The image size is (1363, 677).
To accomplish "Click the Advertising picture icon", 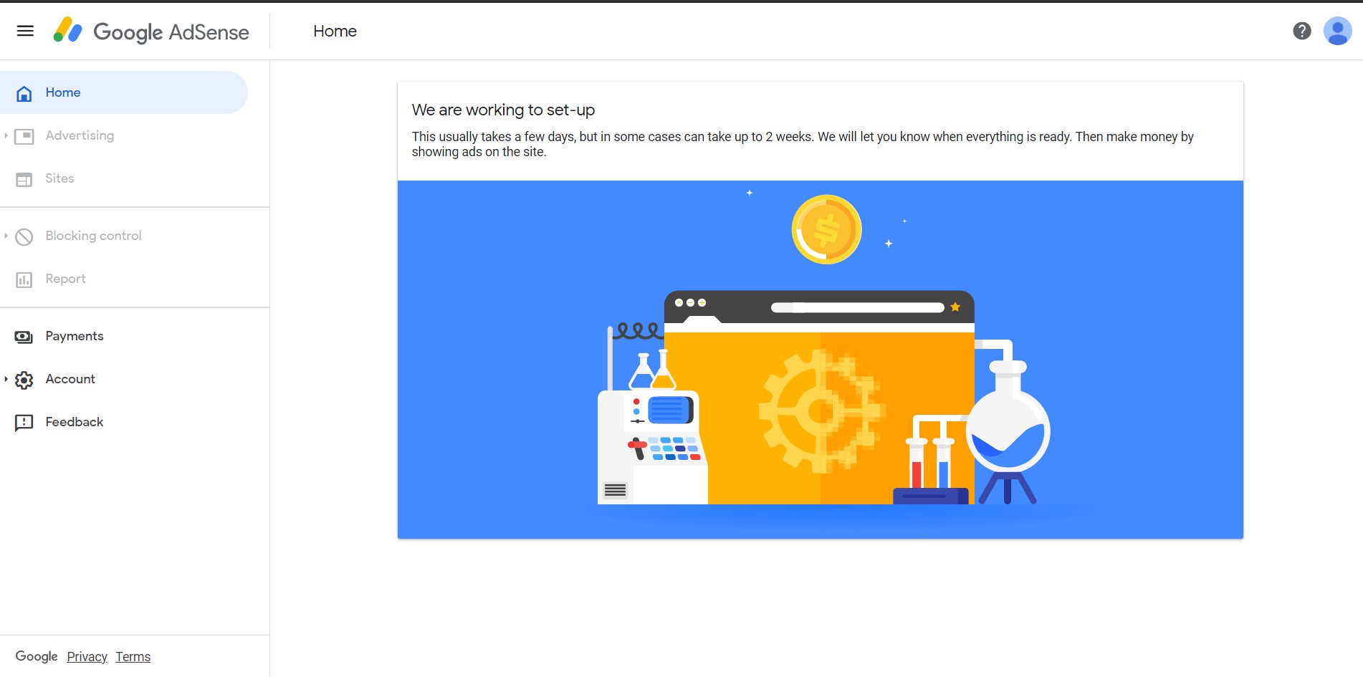I will coord(24,135).
